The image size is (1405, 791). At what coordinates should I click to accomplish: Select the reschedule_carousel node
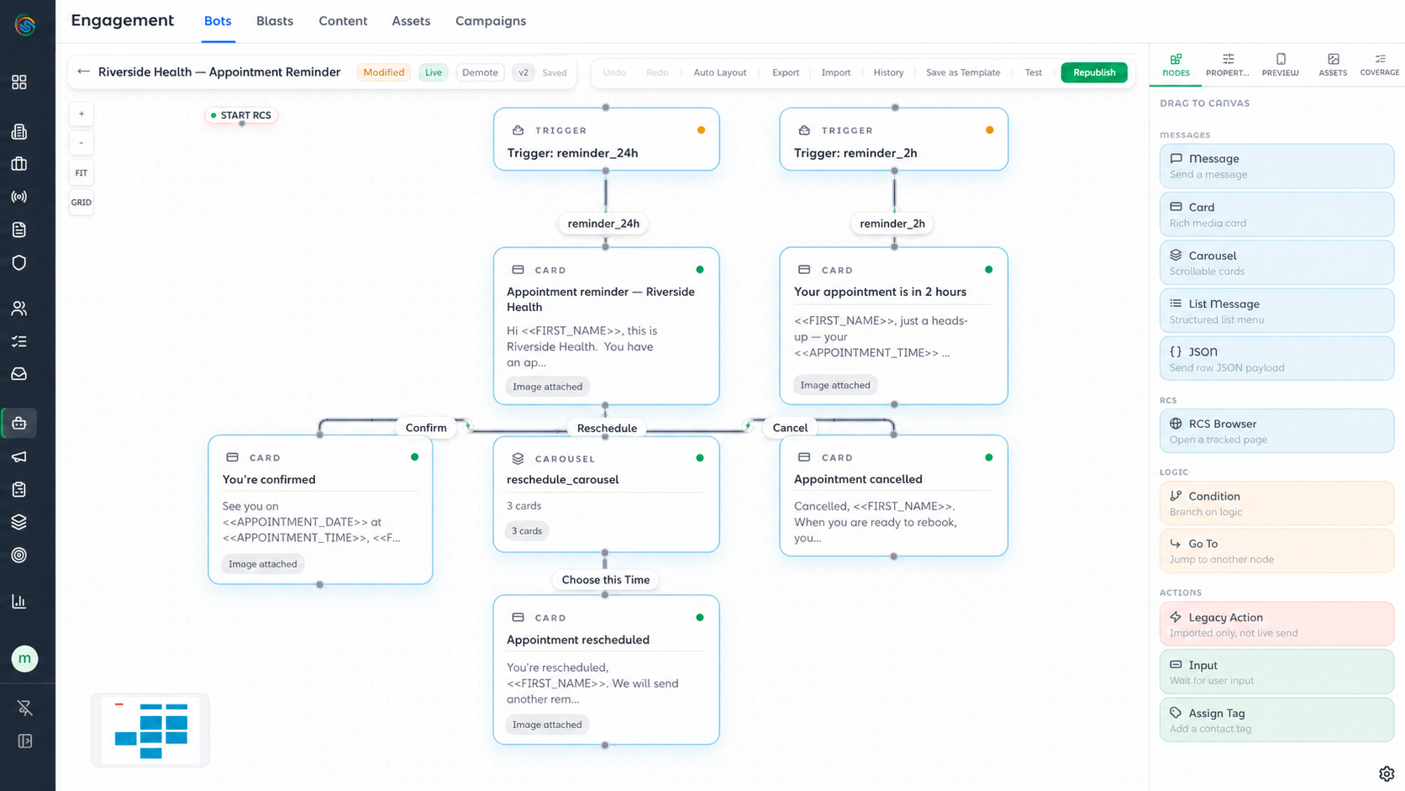606,494
